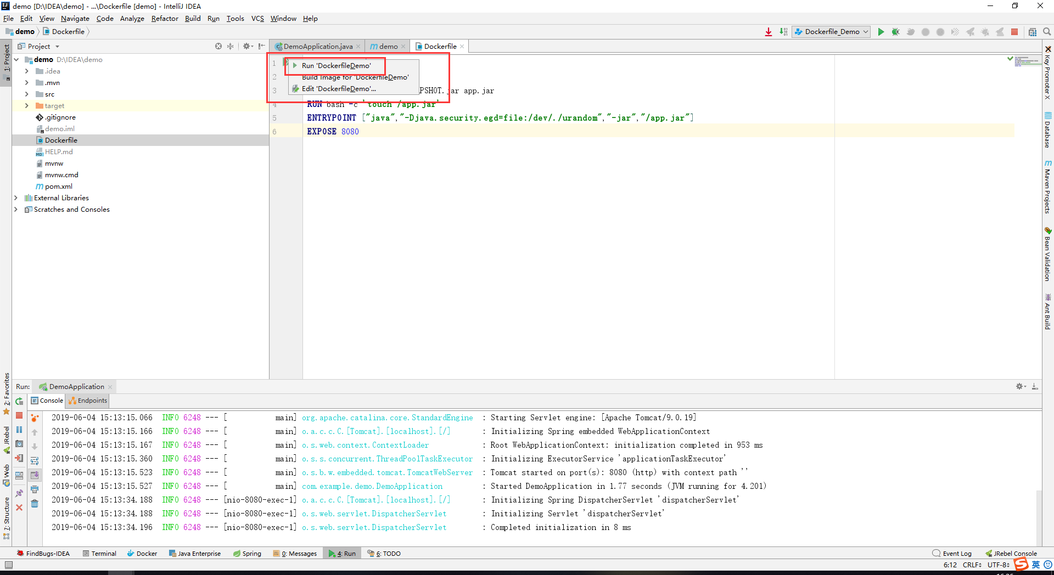Open the Event Log
1054x575 pixels.
click(x=952, y=554)
